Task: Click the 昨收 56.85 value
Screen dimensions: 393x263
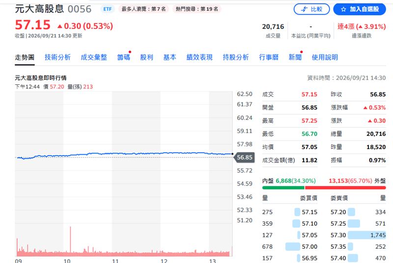Action: tap(378, 94)
